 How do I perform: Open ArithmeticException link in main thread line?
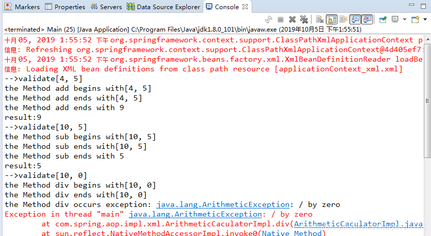195,214
